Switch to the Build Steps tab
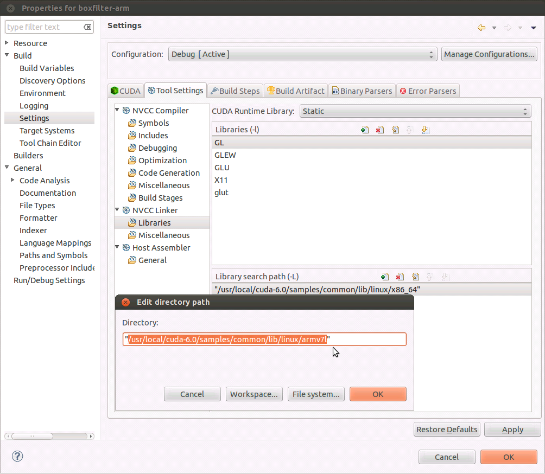Image resolution: width=545 pixels, height=474 pixels. click(235, 91)
